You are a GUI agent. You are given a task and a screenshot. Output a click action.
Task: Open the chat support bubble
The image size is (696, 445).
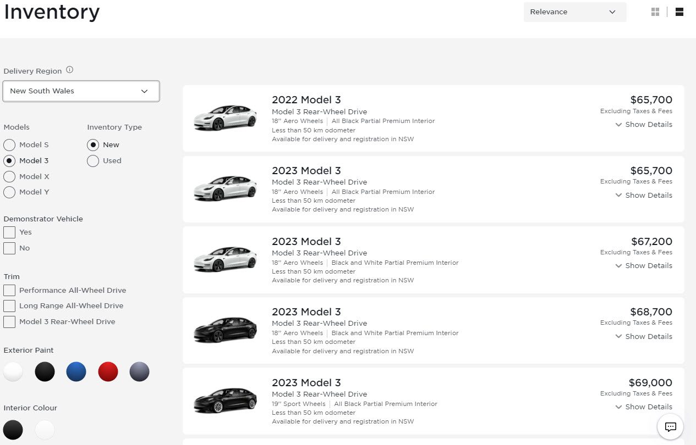click(x=670, y=427)
